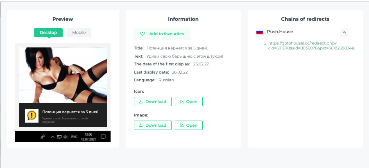Switch preview to the Desktop tab
This screenshot has height=168, width=369.
[48, 33]
